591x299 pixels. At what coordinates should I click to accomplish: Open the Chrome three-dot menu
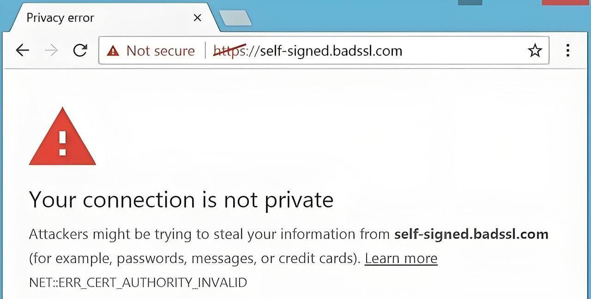568,50
